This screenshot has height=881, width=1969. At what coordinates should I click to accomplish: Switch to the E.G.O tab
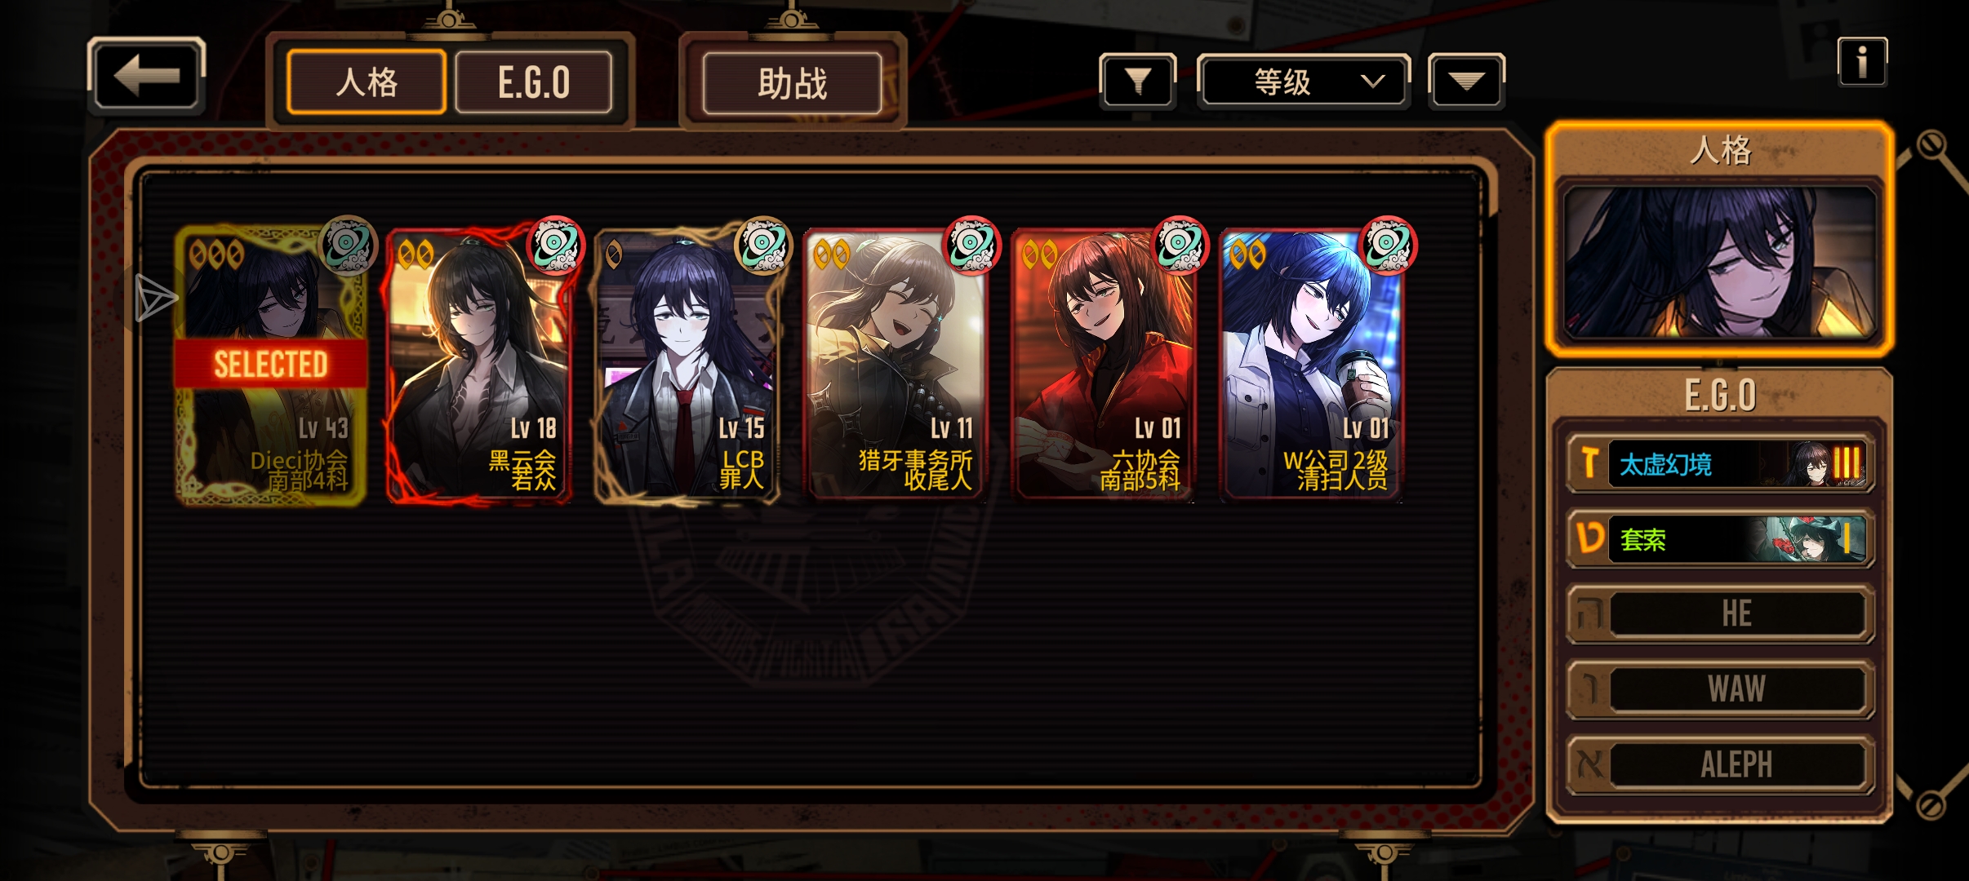(534, 82)
